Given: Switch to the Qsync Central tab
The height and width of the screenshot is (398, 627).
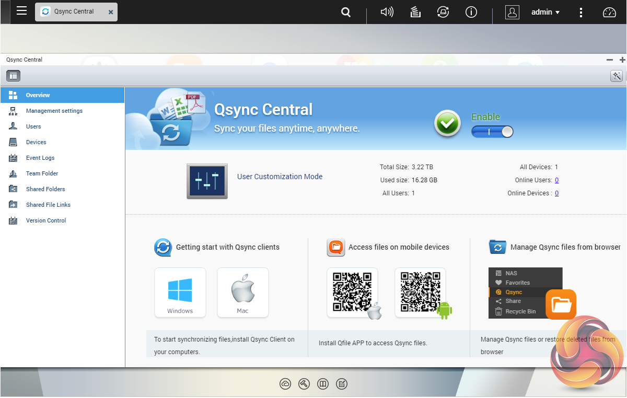Looking at the screenshot, I should point(73,11).
